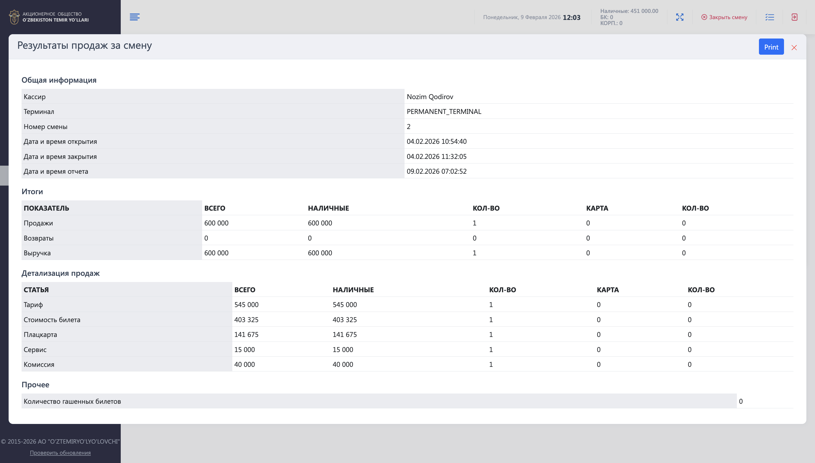Click the Наличные 451 000.00 balance indicator
This screenshot has height=463, width=815.
(x=629, y=11)
